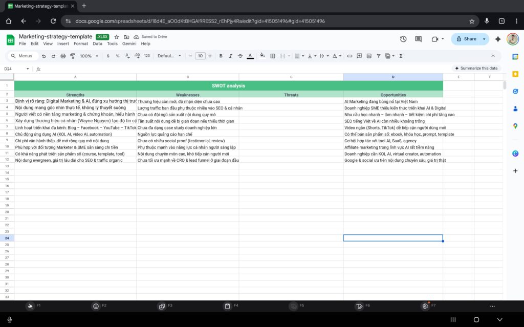Click the paint format roller icon
Image resolution: width=524 pixels, height=327 pixels.
(x=72, y=56)
